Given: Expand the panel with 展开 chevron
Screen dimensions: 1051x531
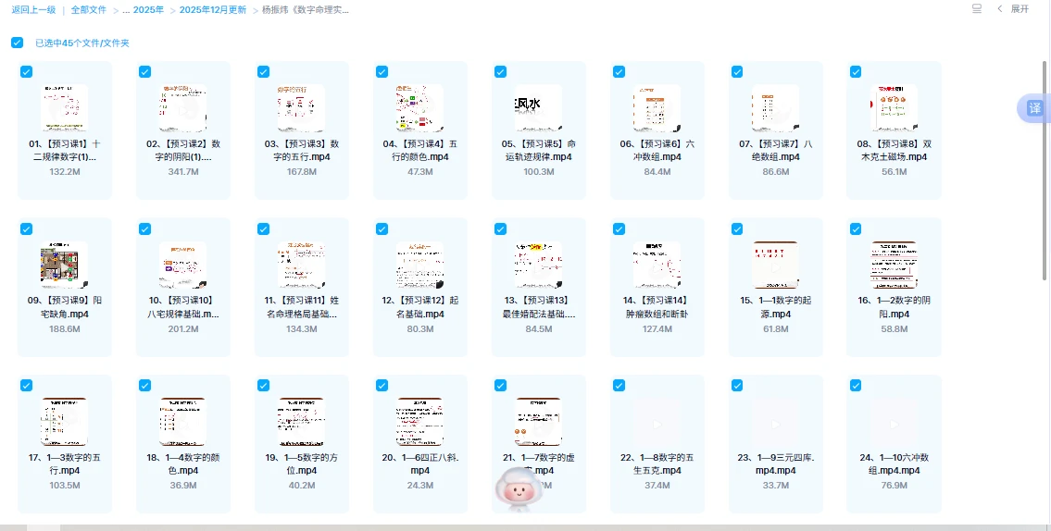Looking at the screenshot, I should tap(1013, 8).
